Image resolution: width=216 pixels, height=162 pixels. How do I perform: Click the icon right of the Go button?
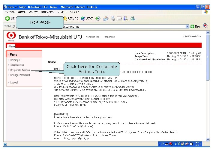pos(205,26)
